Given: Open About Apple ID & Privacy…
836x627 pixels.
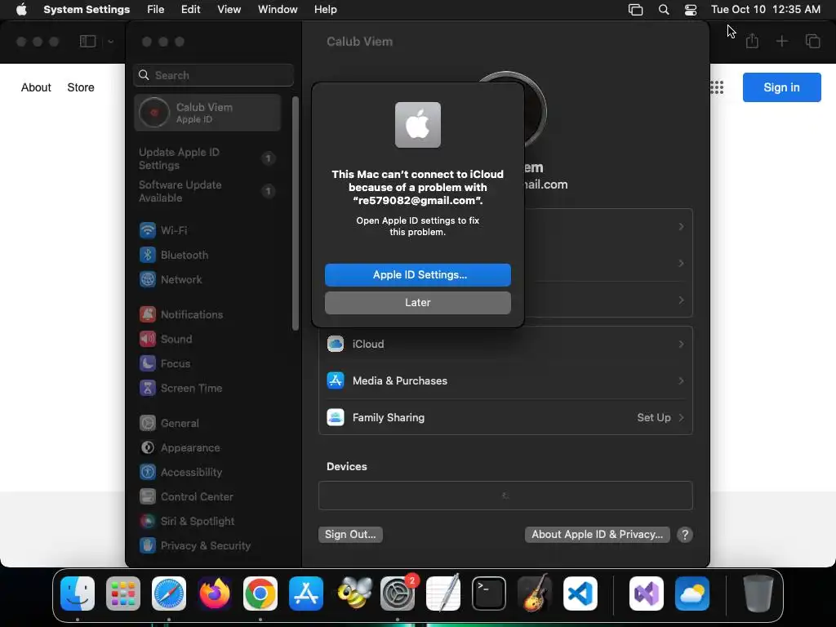Looking at the screenshot, I should [597, 534].
